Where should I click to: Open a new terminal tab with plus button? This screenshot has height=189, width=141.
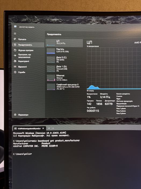[x=49, y=128]
